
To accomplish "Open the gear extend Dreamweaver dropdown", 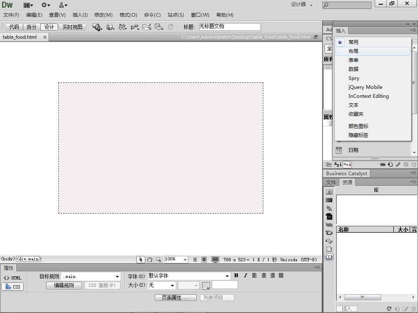I will [46, 5].
